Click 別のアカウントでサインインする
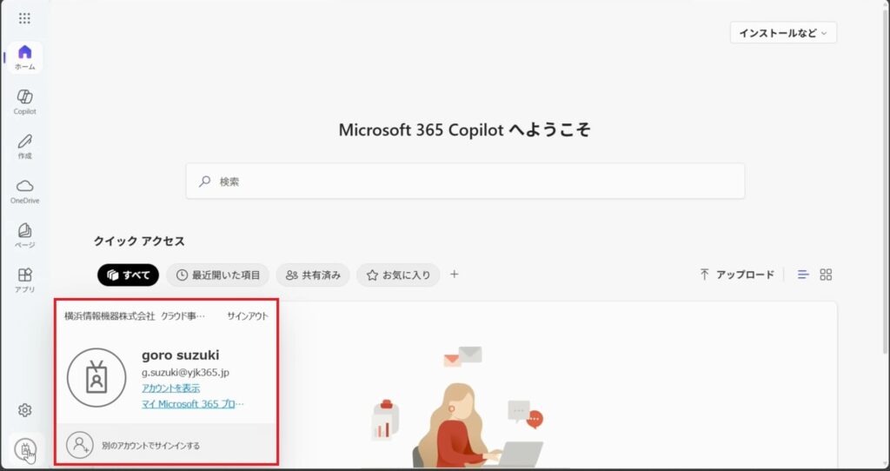This screenshot has height=471, width=890. coord(151,446)
